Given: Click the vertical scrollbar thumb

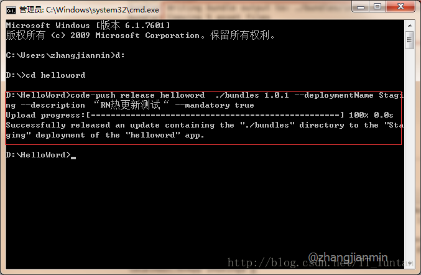Looking at the screenshot, I should (x=410, y=40).
